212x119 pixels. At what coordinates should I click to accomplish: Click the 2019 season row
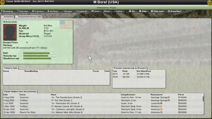pyautogui.click(x=139, y=74)
